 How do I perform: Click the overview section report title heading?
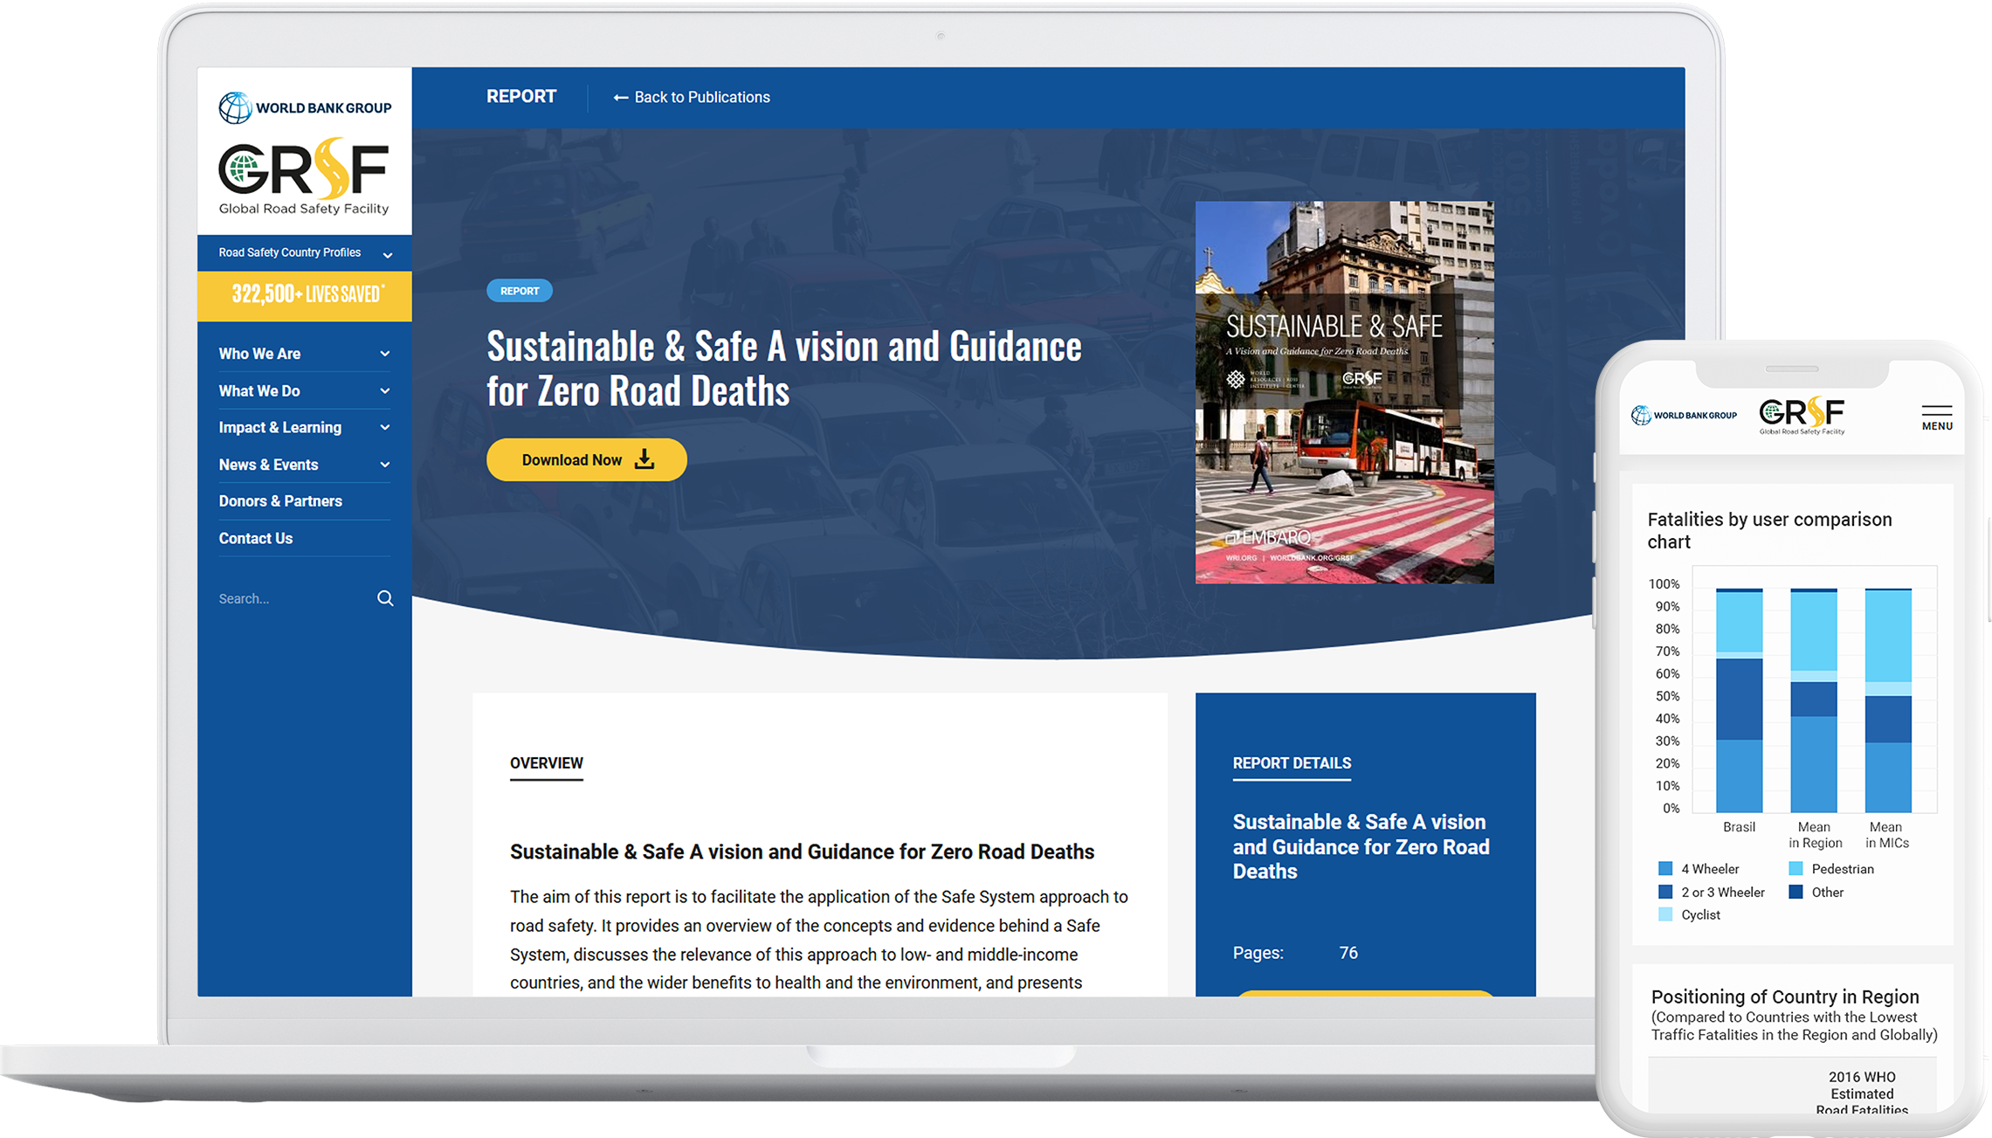[x=802, y=852]
